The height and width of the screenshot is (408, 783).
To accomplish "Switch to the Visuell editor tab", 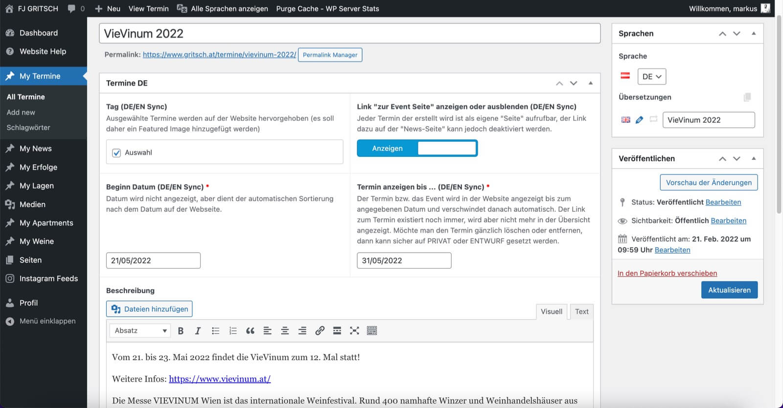I will coord(552,312).
